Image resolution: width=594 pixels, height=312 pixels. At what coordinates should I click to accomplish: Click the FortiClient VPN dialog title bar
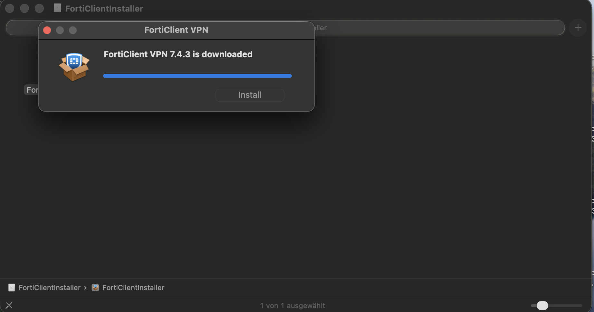click(x=176, y=30)
